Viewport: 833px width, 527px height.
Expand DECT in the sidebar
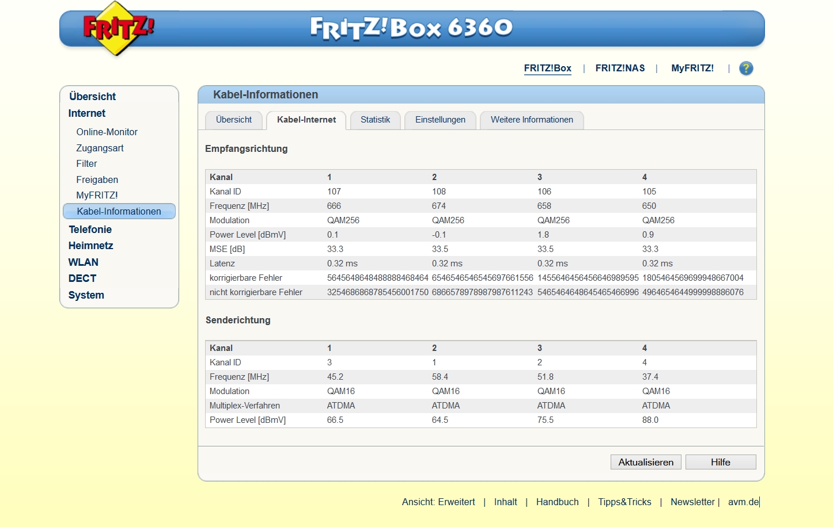pyautogui.click(x=82, y=278)
